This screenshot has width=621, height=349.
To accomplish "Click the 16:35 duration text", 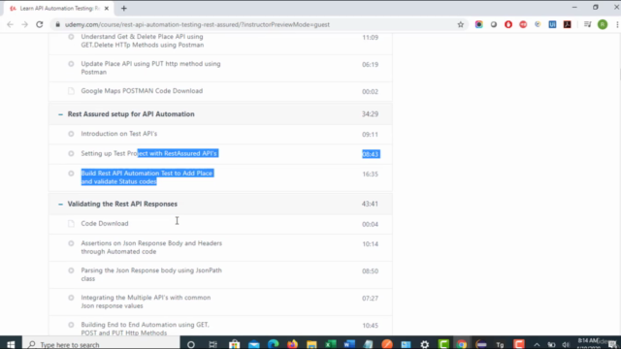I will (x=370, y=174).
